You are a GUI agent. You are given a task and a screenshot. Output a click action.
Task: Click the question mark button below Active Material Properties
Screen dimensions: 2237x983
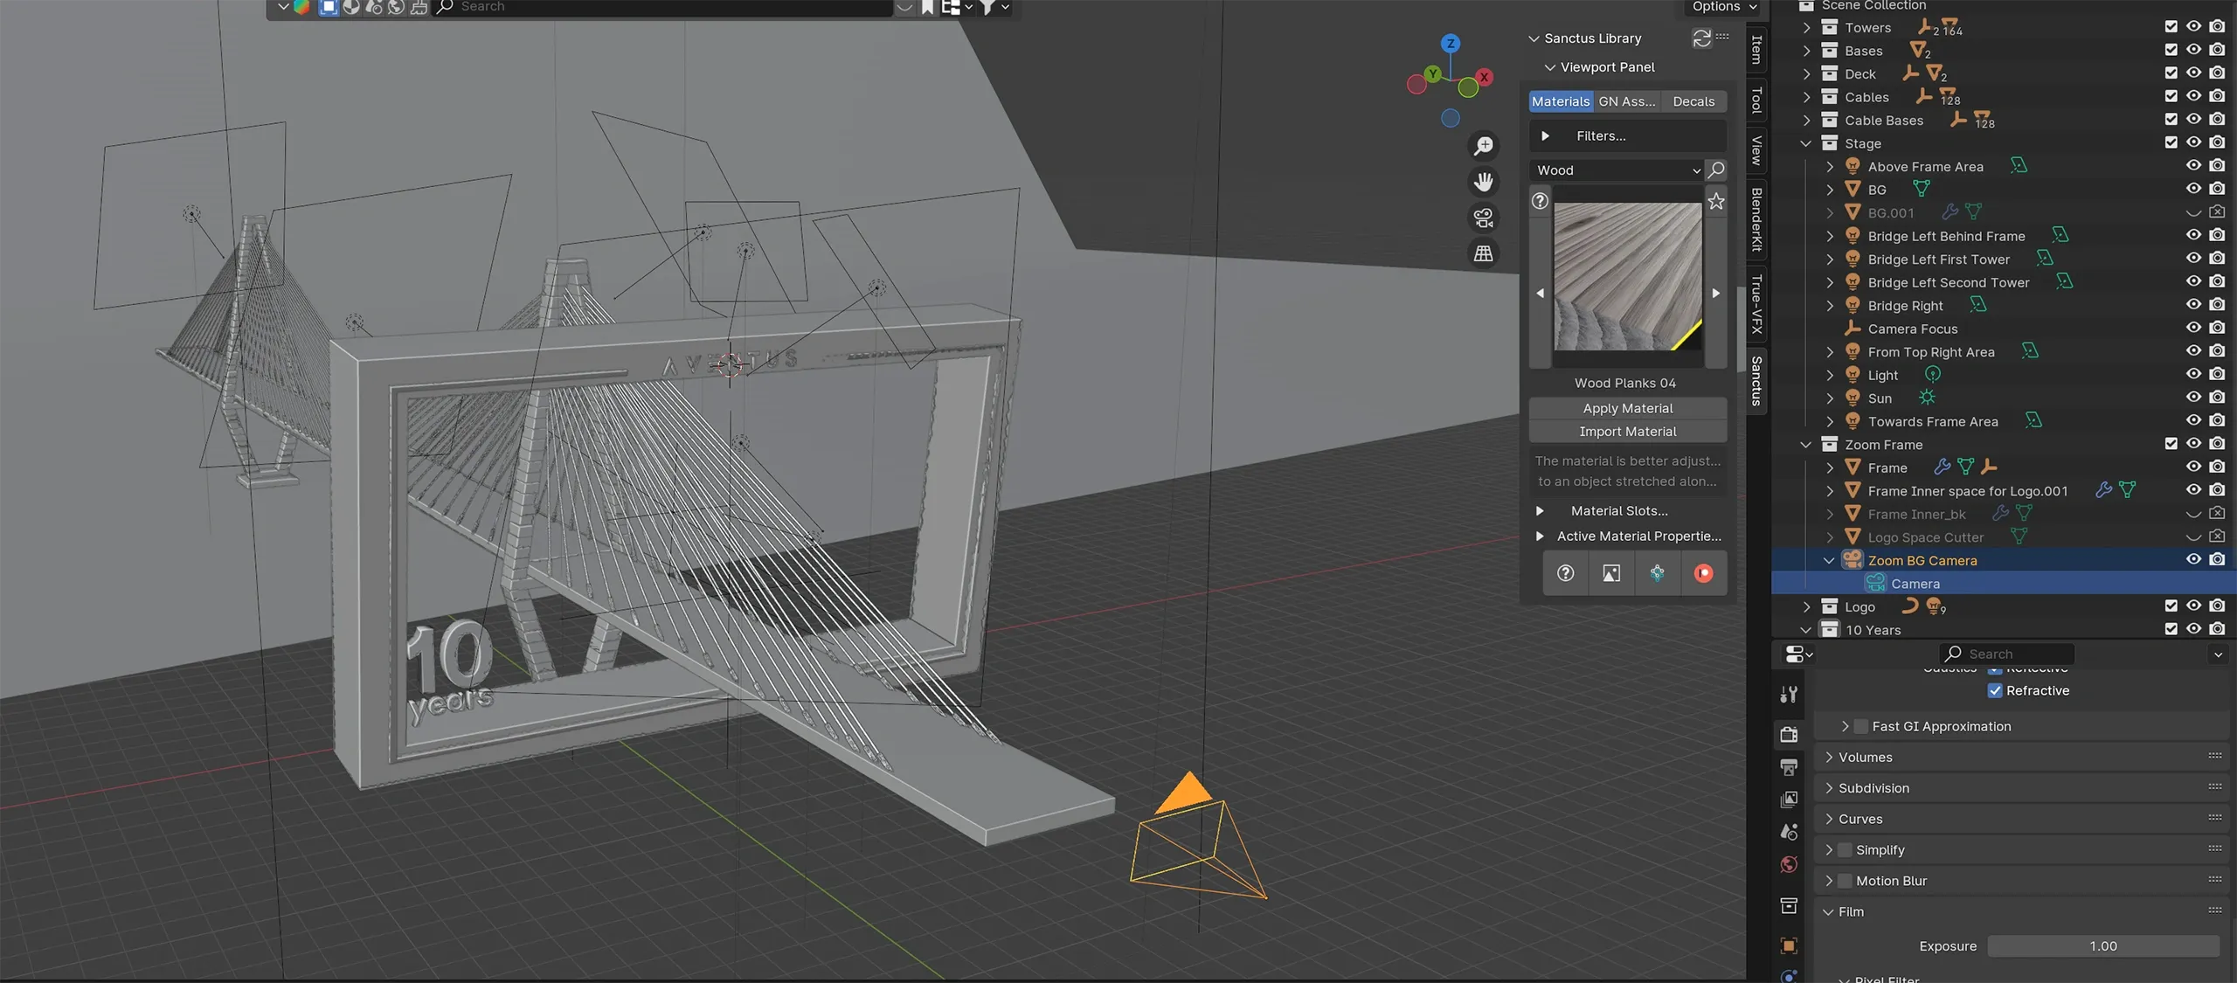pos(1565,573)
